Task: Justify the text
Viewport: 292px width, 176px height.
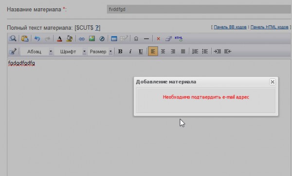Action: point(183,51)
